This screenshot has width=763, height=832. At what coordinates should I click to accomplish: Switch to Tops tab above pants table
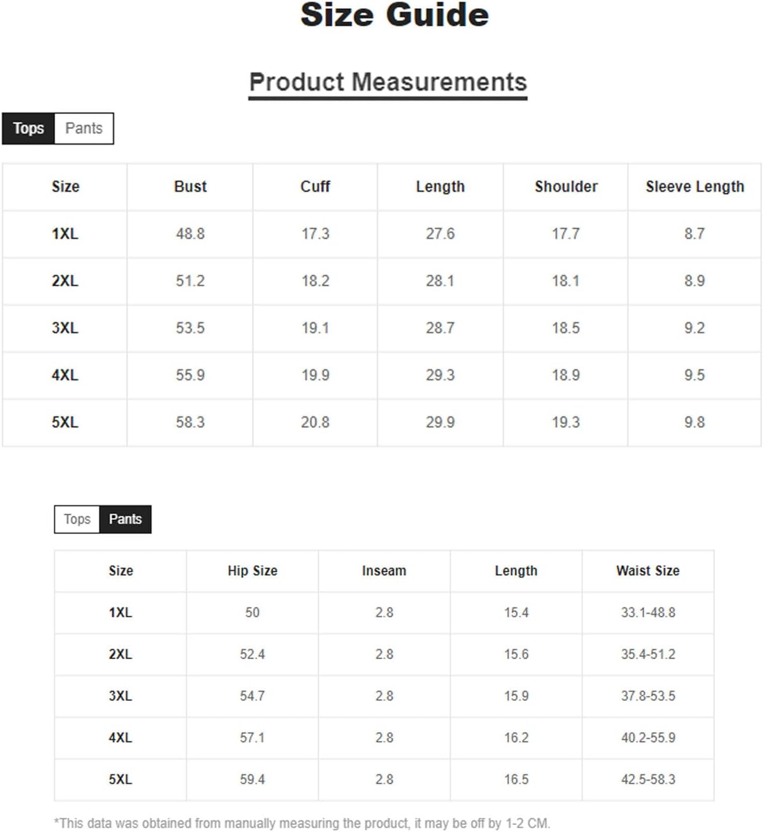(x=77, y=519)
